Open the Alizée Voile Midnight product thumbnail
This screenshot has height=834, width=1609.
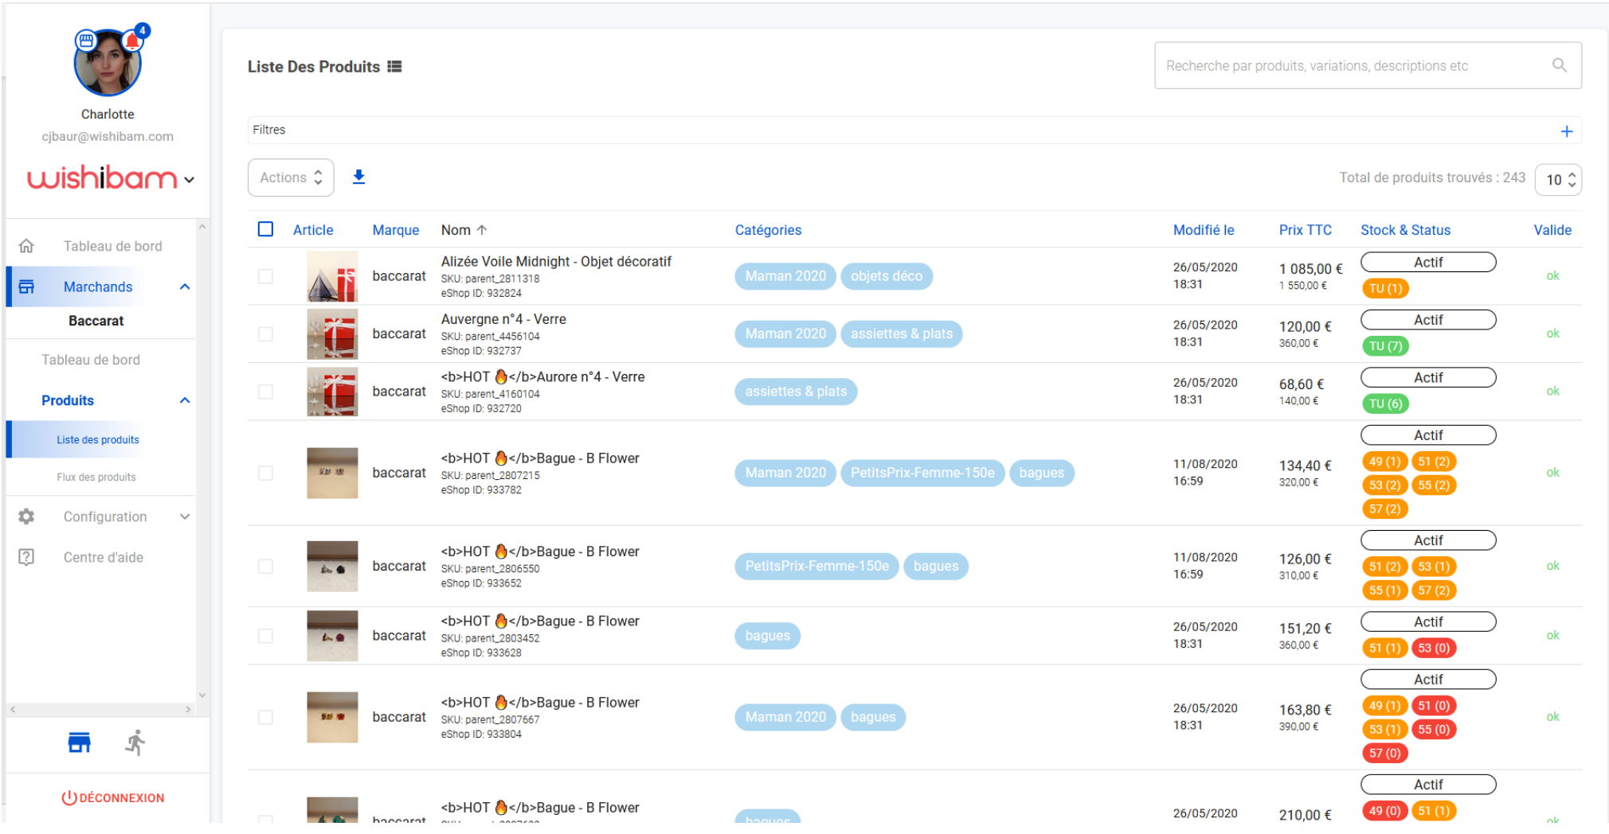tap(332, 276)
